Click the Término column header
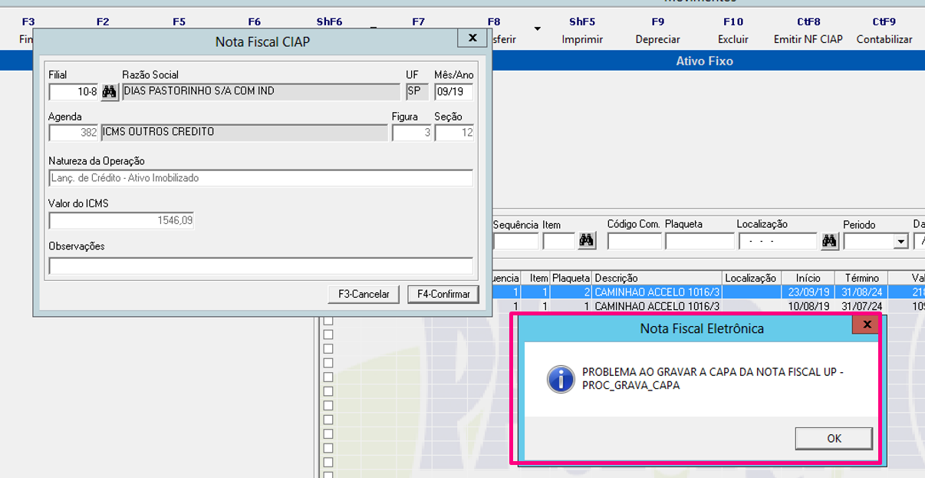 tap(861, 278)
